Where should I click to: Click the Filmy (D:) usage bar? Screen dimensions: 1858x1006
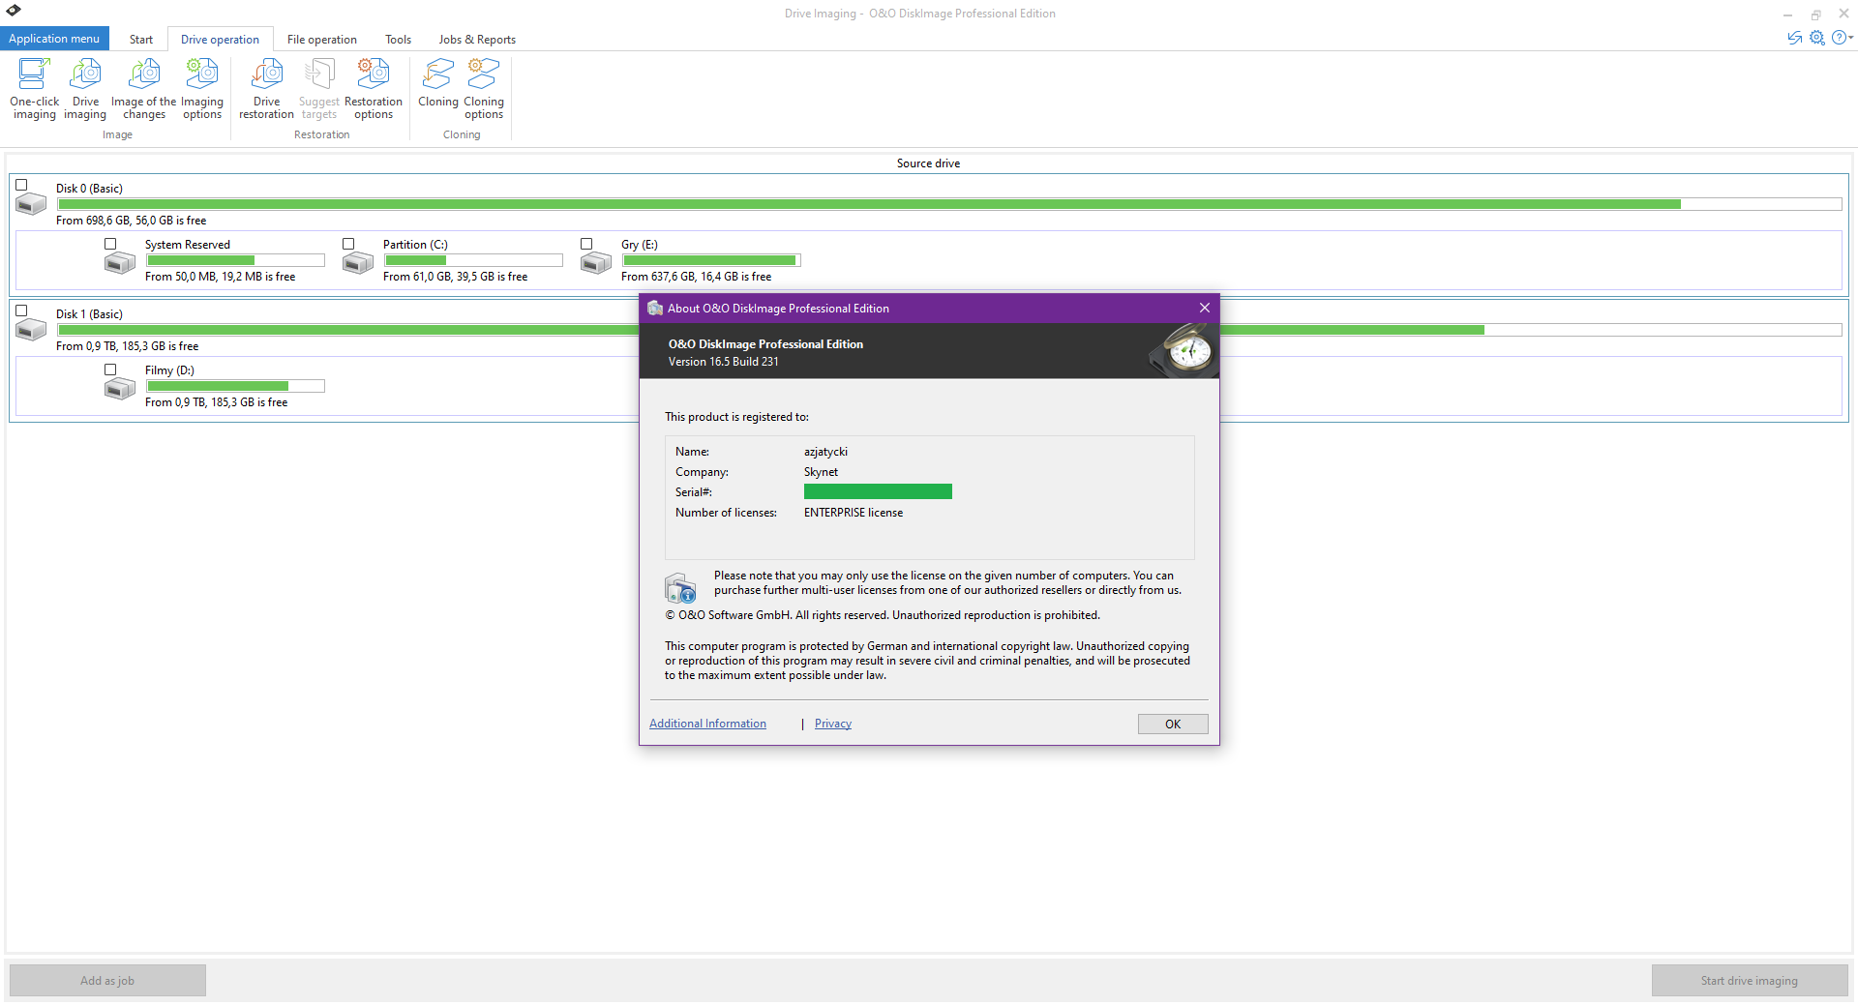click(235, 386)
